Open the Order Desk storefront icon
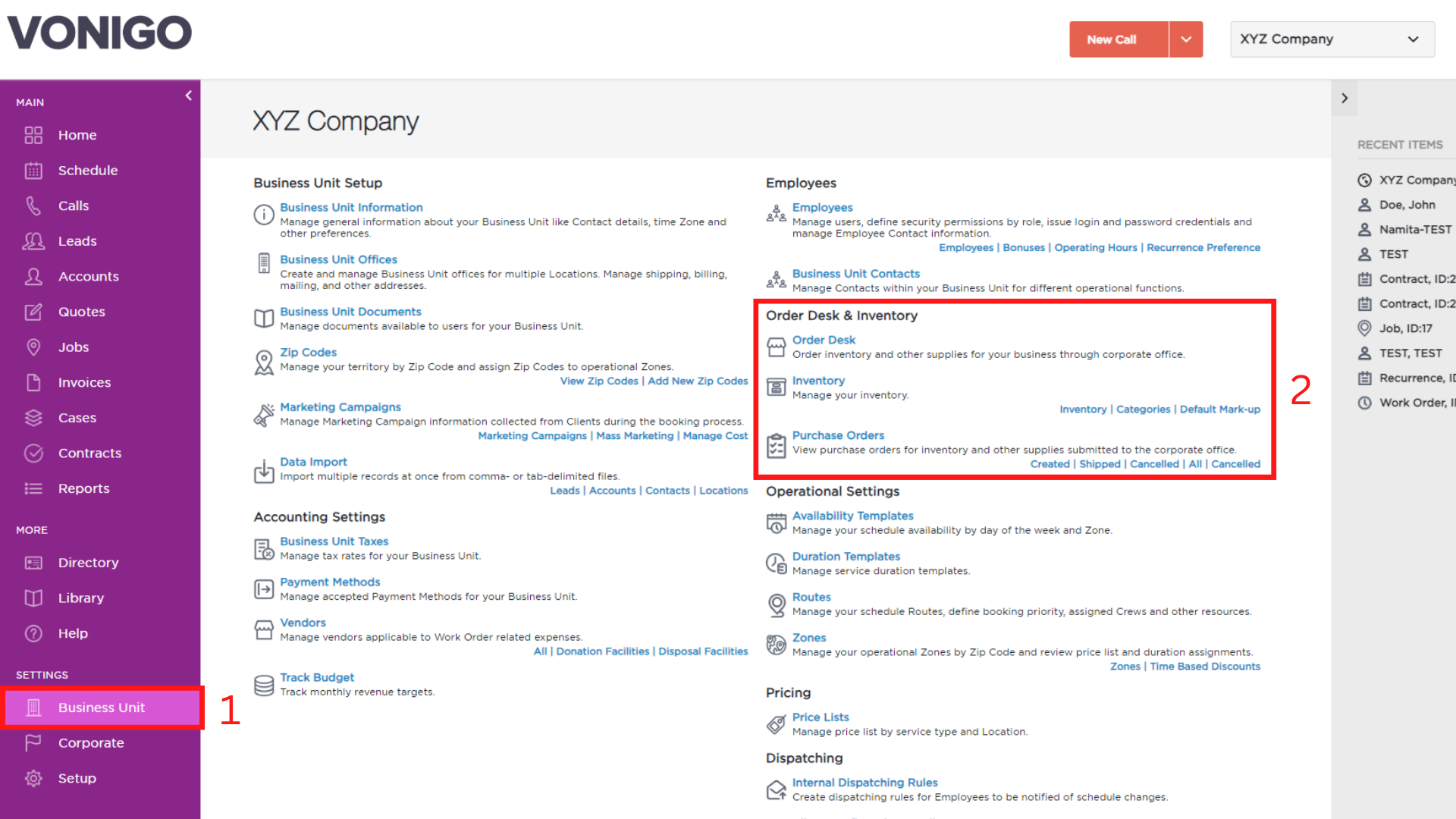This screenshot has width=1456, height=819. pos(776,347)
